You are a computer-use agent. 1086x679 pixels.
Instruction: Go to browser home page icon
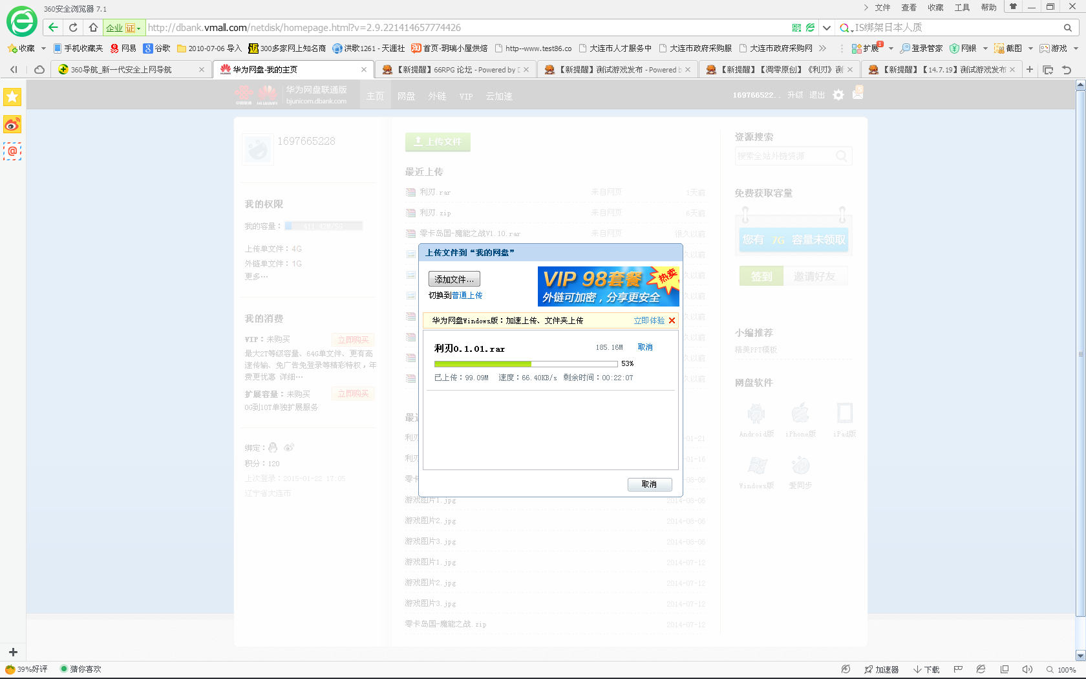click(93, 27)
